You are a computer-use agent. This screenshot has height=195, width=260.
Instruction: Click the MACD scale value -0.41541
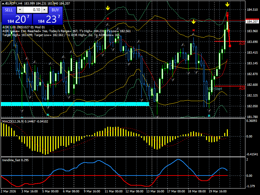pos(252,154)
